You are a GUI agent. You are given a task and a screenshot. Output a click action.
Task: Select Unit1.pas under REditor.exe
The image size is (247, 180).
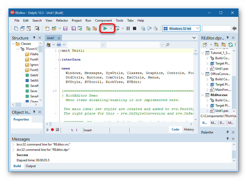click(x=222, y=111)
